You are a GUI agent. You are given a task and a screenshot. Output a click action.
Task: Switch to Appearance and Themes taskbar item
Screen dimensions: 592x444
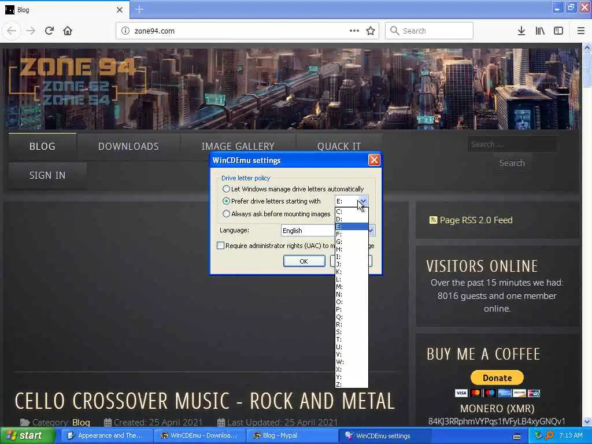(107, 435)
